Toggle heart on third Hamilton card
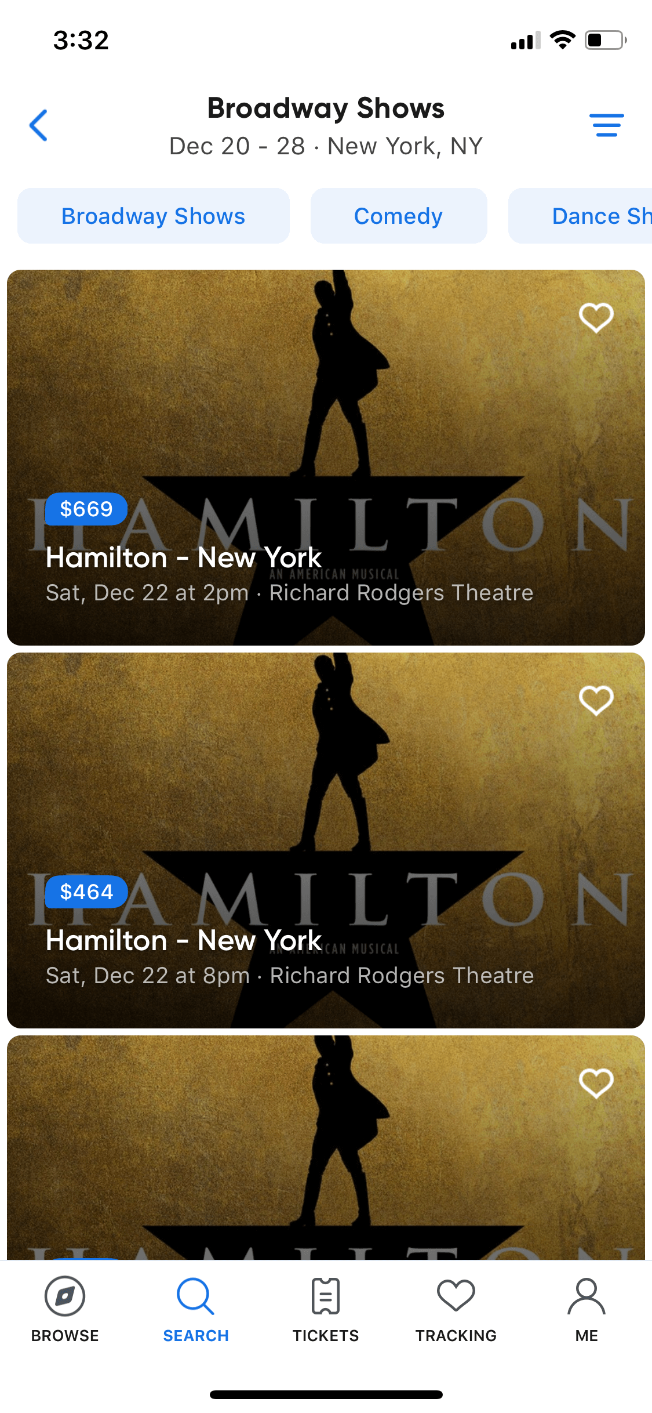 click(596, 1084)
